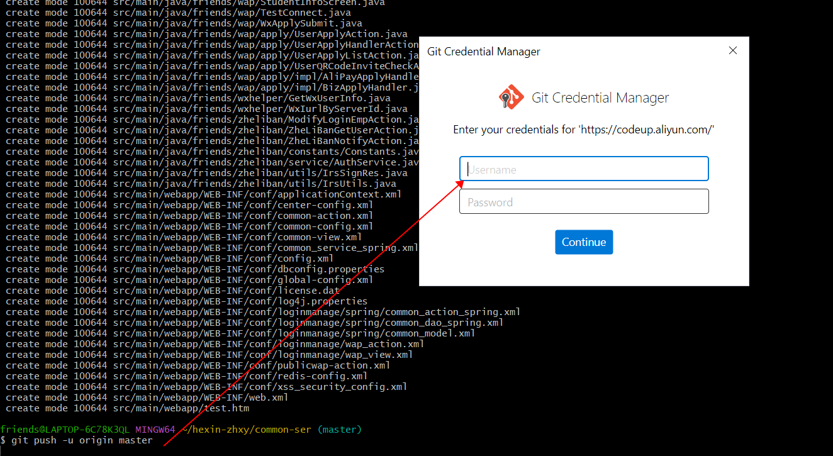Click the 'git push -u origin master' command line
Image resolution: width=833 pixels, height=456 pixels.
point(82,440)
